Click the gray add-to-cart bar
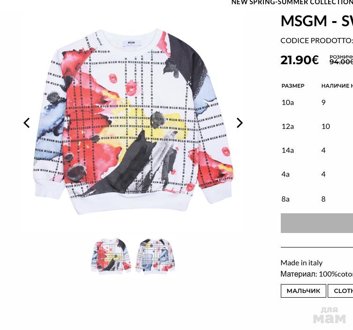Screen dimensions: 353x330 point(317,223)
